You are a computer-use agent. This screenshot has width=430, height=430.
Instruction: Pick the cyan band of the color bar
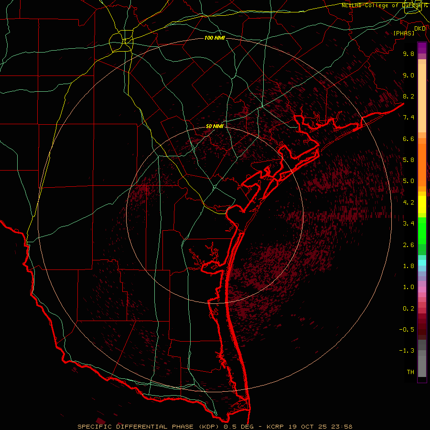[x=422, y=263]
